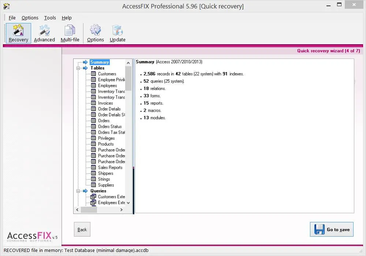The height and width of the screenshot is (256, 366).
Task: Select the Strings table
Action: click(104, 179)
